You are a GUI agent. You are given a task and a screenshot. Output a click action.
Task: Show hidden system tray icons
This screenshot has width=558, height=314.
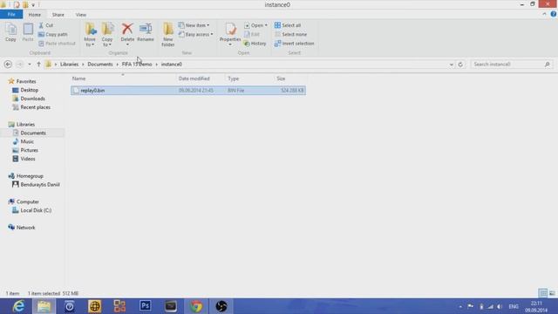(x=460, y=306)
